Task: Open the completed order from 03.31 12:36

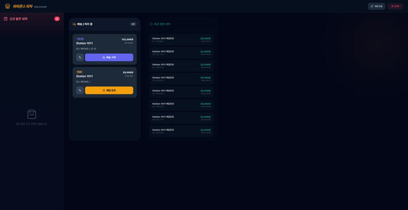Action: [181, 131]
